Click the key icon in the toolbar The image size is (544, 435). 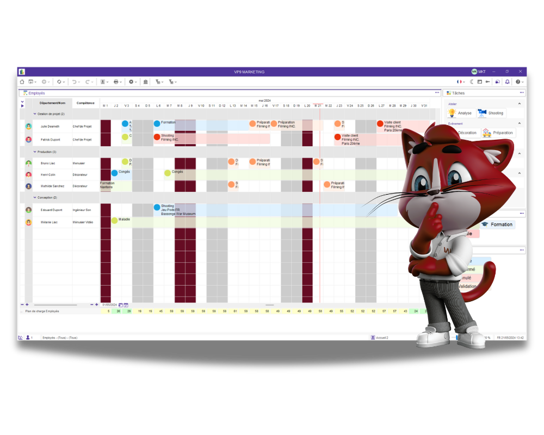point(488,82)
